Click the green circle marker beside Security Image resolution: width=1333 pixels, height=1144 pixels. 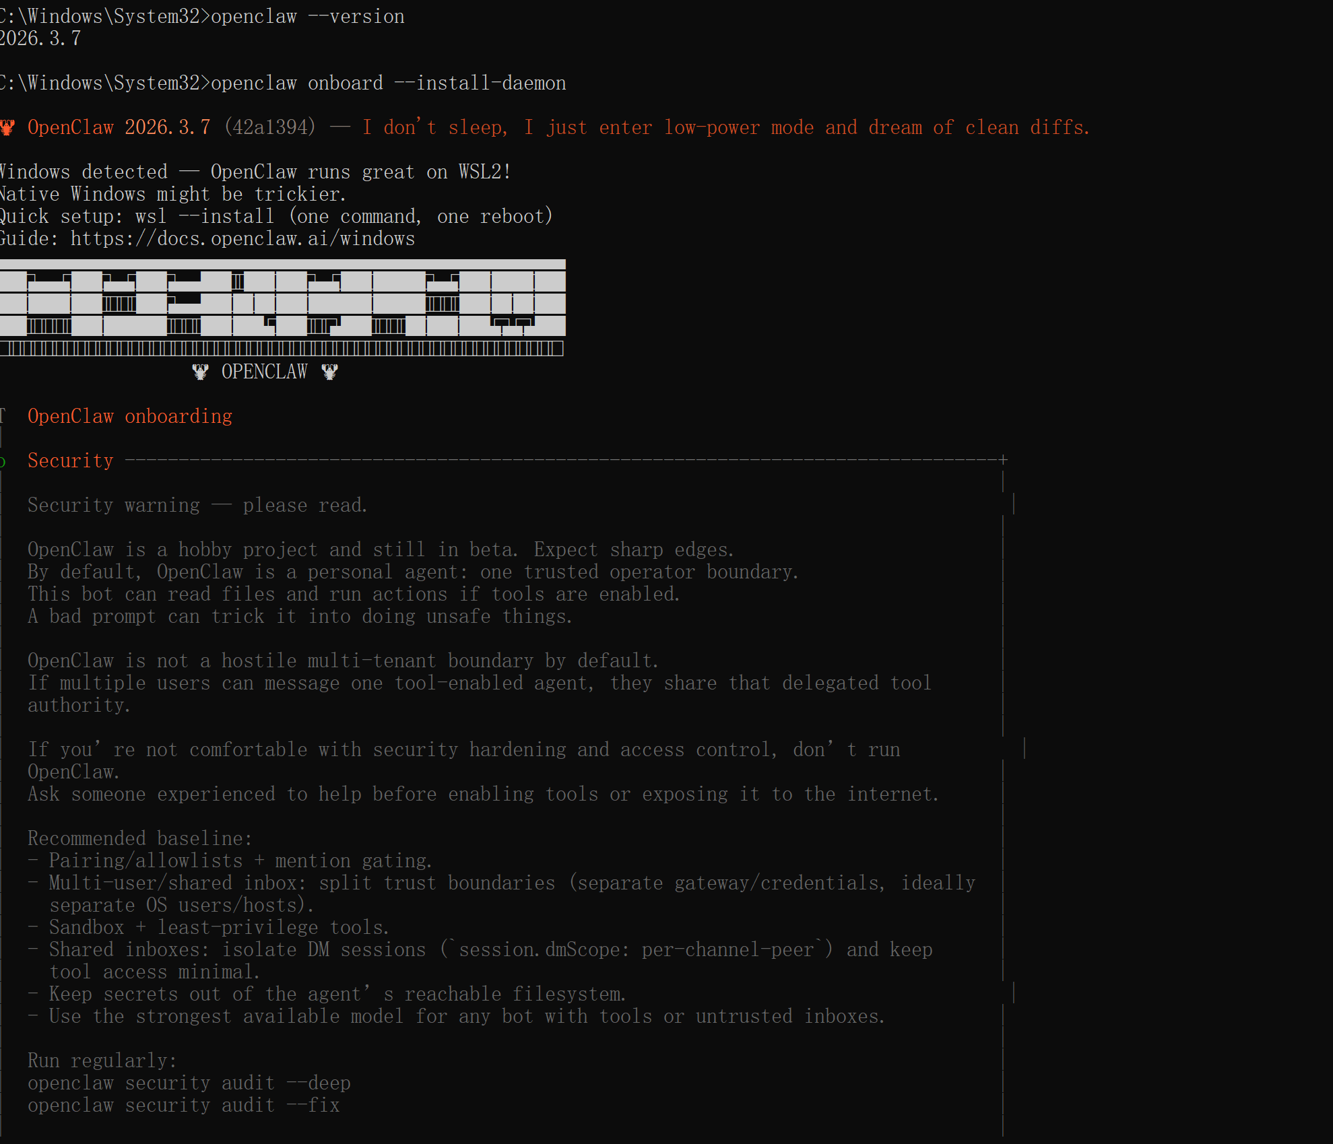tap(3, 462)
